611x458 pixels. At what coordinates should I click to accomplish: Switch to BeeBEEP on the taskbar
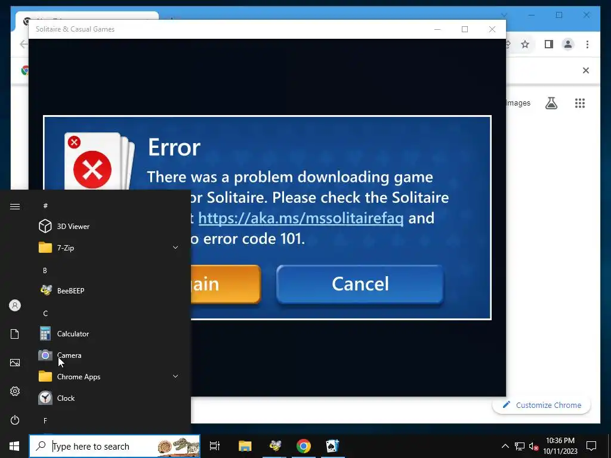pyautogui.click(x=274, y=446)
